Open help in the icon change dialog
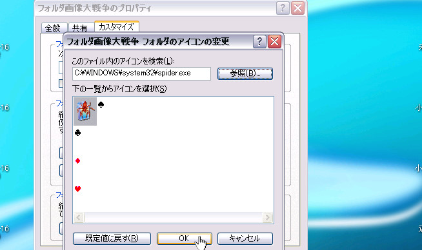The width and height of the screenshot is (422, 250). (259, 42)
